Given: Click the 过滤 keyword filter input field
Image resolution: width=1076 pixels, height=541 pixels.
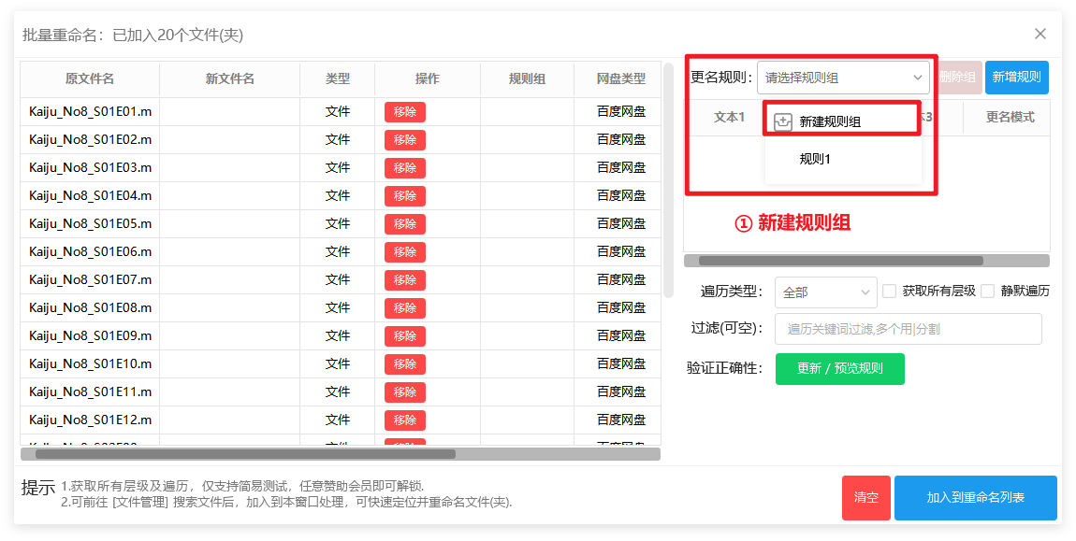Looking at the screenshot, I should coord(908,329).
